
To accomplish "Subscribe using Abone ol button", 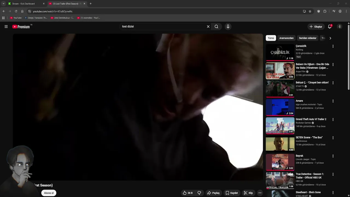I will [x=49, y=193].
